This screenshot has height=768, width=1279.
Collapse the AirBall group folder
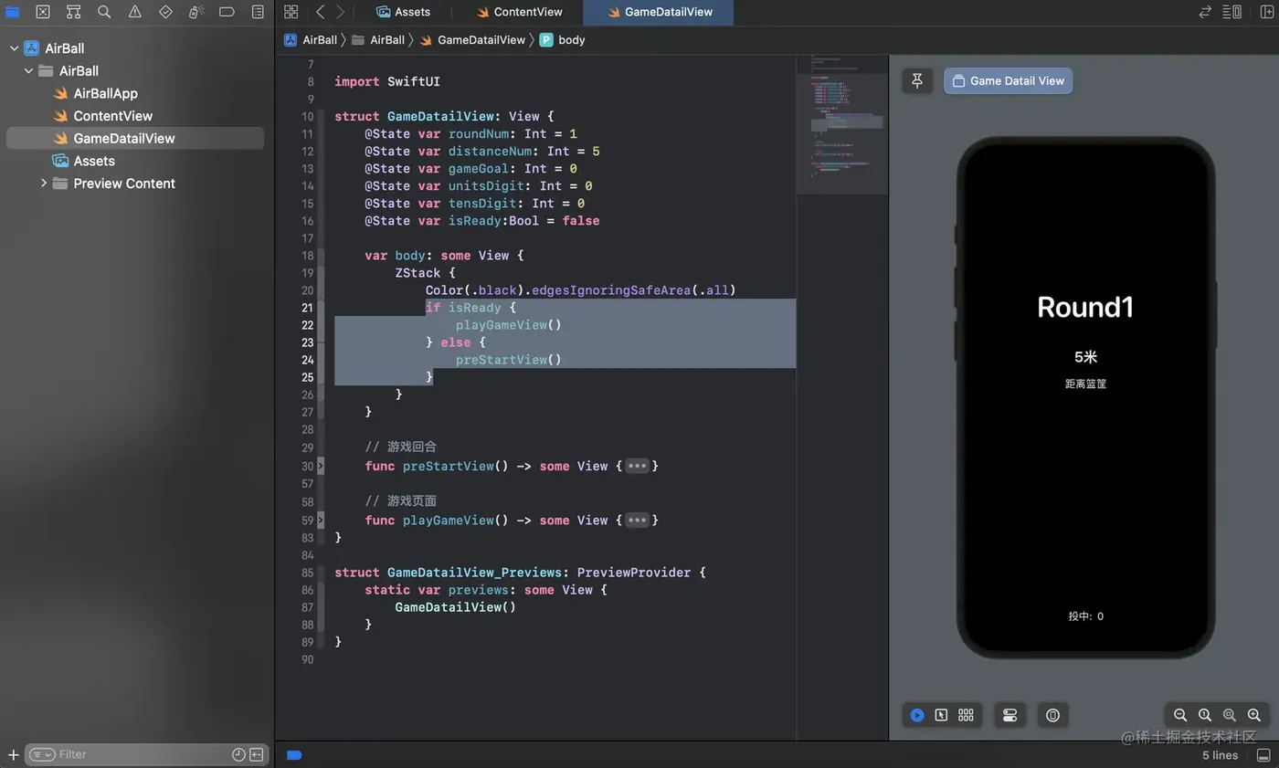[28, 70]
